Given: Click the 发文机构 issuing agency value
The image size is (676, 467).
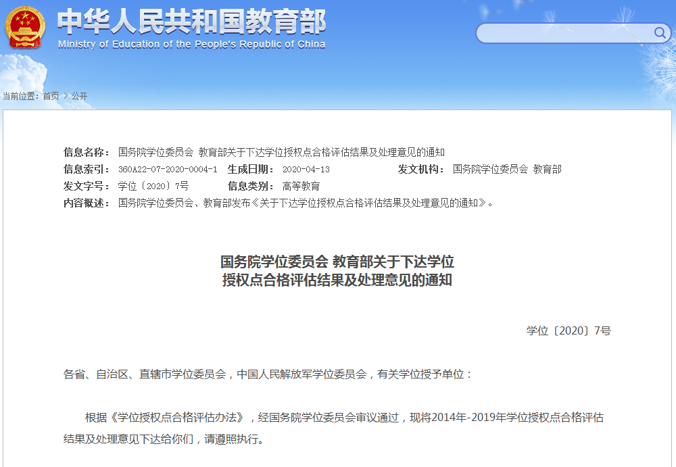Looking at the screenshot, I should click(x=507, y=170).
